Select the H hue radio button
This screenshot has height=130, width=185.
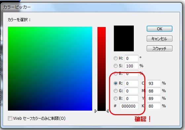click(116, 58)
